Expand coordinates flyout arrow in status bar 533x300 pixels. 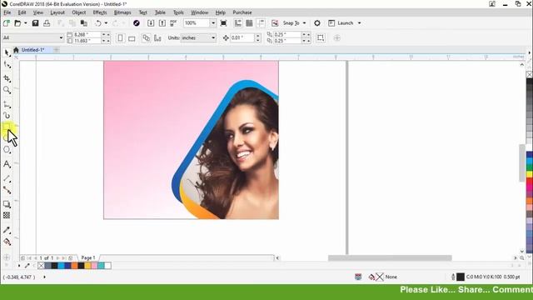[44, 277]
